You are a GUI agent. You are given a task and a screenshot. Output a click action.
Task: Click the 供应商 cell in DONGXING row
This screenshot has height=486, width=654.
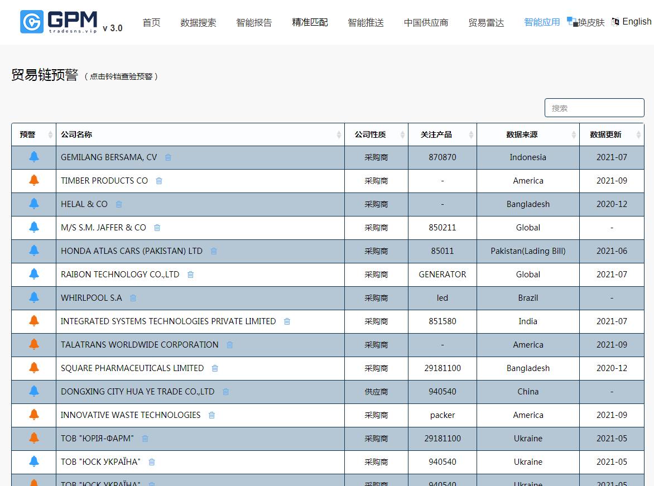click(x=376, y=392)
